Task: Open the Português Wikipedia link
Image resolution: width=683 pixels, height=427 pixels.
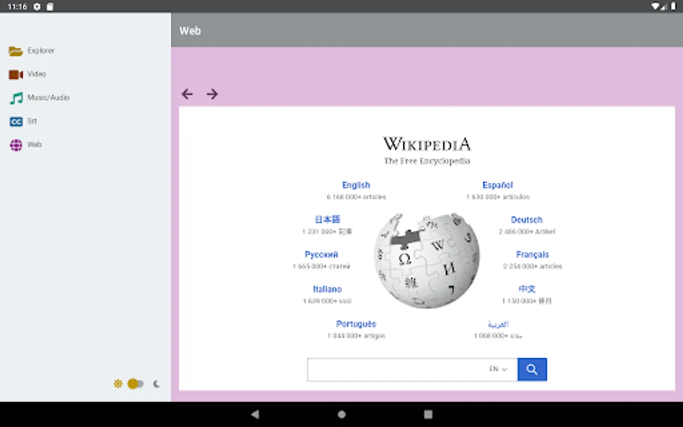Action: [356, 324]
